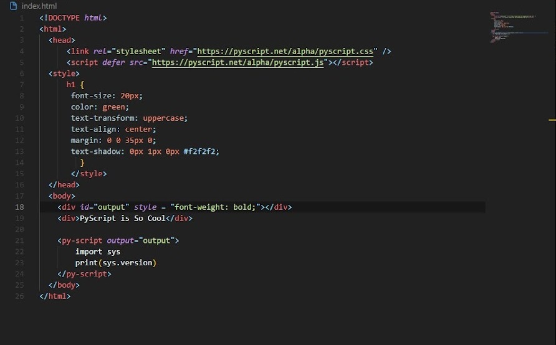Select line number 7 in the gutter
The height and width of the screenshot is (345, 556).
point(22,85)
